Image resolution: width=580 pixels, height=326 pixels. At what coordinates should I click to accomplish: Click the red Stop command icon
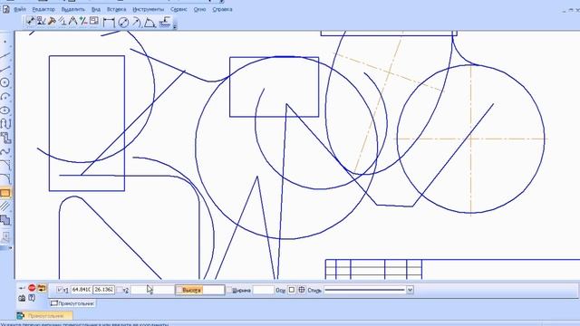(x=32, y=288)
